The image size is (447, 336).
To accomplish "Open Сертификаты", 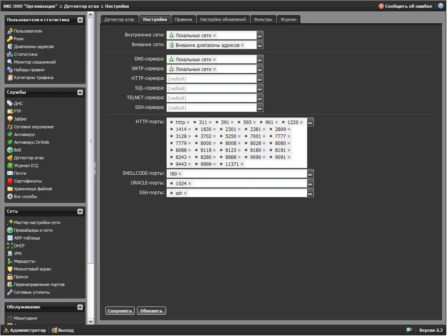I will tap(24, 181).
